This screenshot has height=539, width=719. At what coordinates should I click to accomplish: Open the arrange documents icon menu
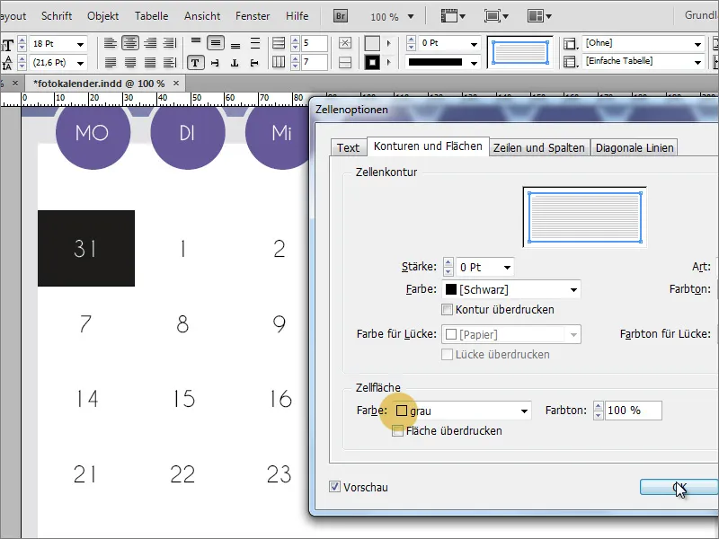[x=539, y=16]
